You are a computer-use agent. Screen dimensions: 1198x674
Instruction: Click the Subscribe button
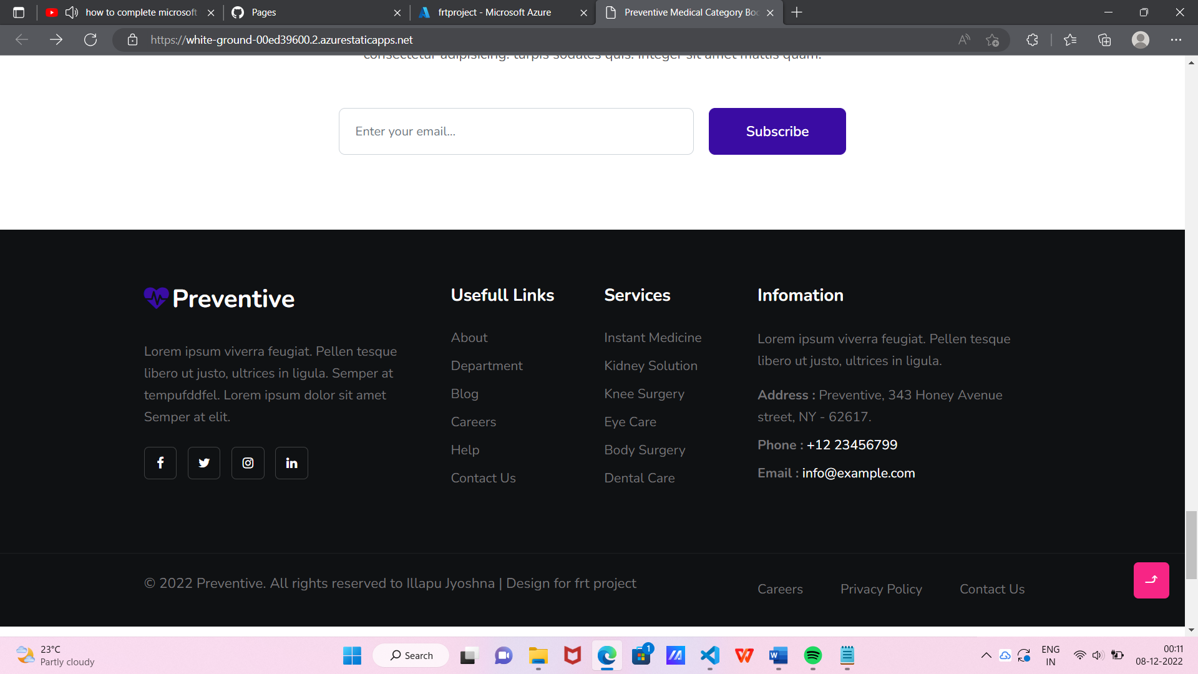777,131
